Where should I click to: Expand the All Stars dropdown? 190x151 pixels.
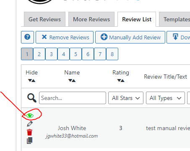pos(126,98)
